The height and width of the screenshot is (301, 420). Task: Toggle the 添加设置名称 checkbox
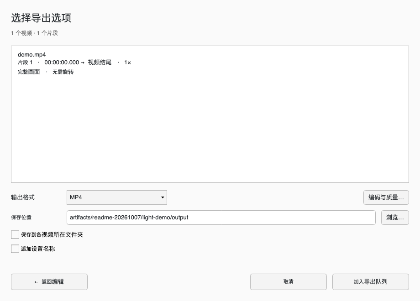[x=15, y=249]
